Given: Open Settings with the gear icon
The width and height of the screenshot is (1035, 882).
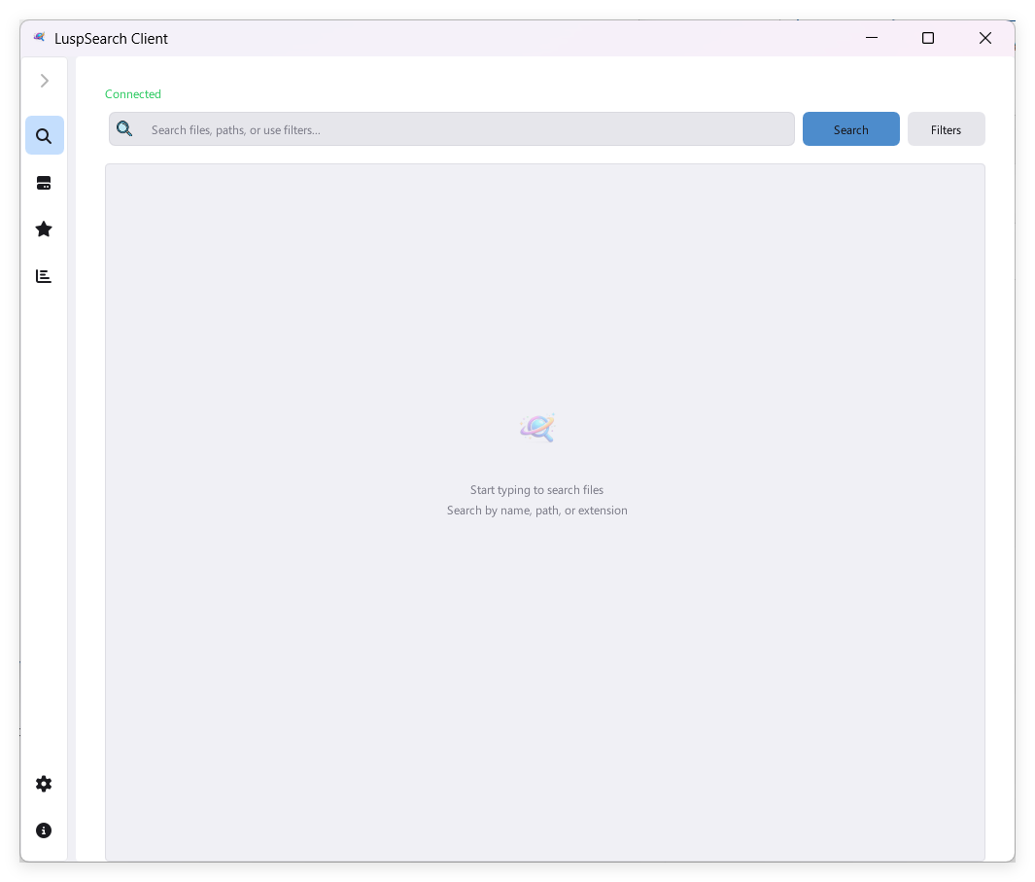Looking at the screenshot, I should (44, 784).
